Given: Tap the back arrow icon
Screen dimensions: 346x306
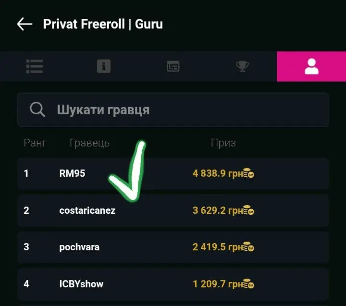Looking at the screenshot, I should pyautogui.click(x=25, y=24).
